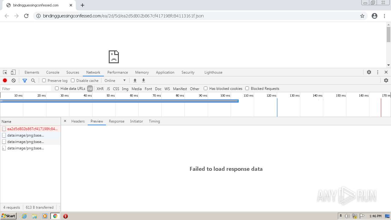The height and width of the screenshot is (220, 391).
Task: Bookmark this page with star icon
Action: click(362, 16)
